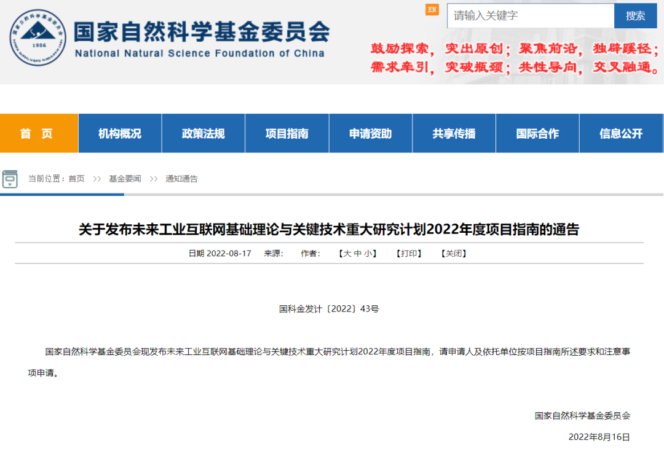Click the red slogan 需求牵引，突破瓶颈
Screen dimensions: 664x449
click(x=438, y=67)
